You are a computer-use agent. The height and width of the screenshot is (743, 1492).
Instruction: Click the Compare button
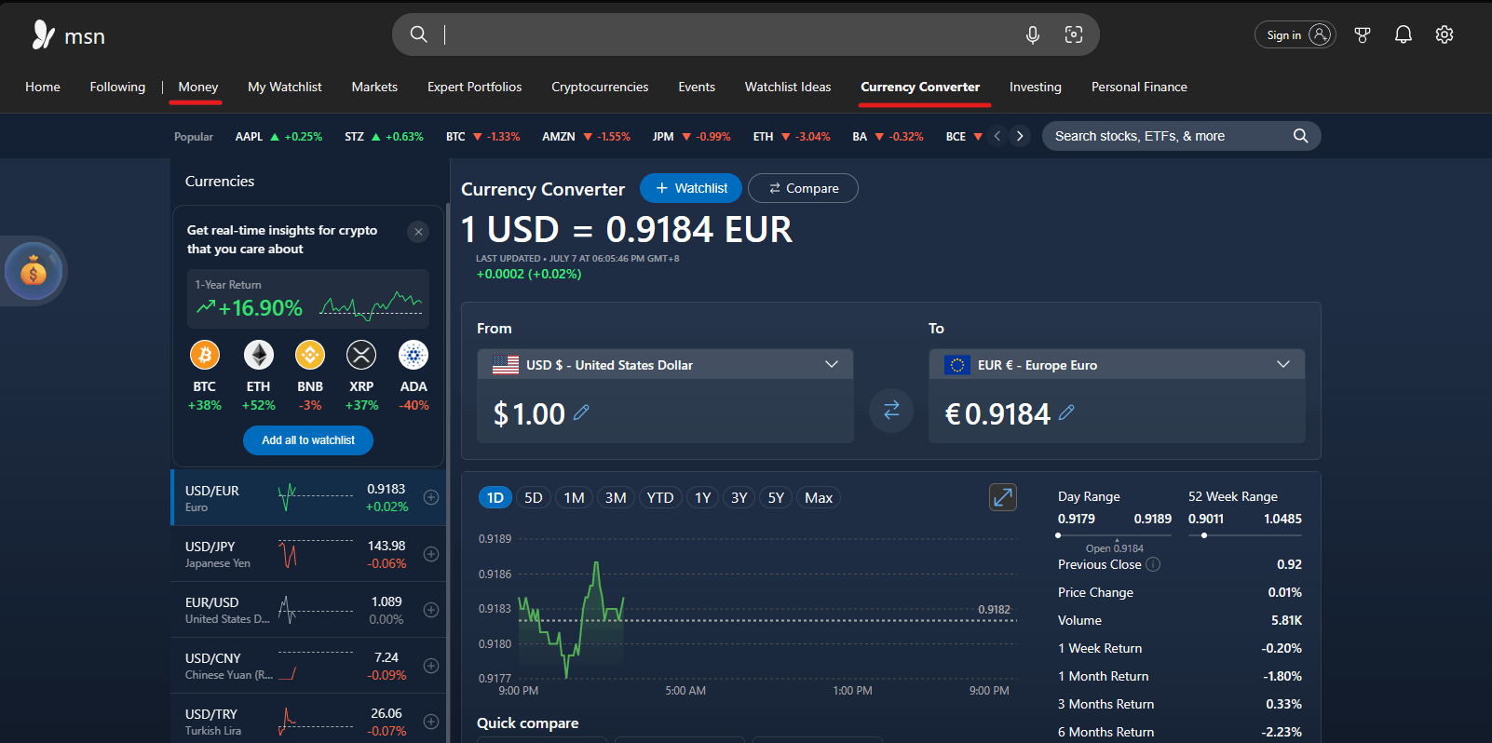[803, 188]
